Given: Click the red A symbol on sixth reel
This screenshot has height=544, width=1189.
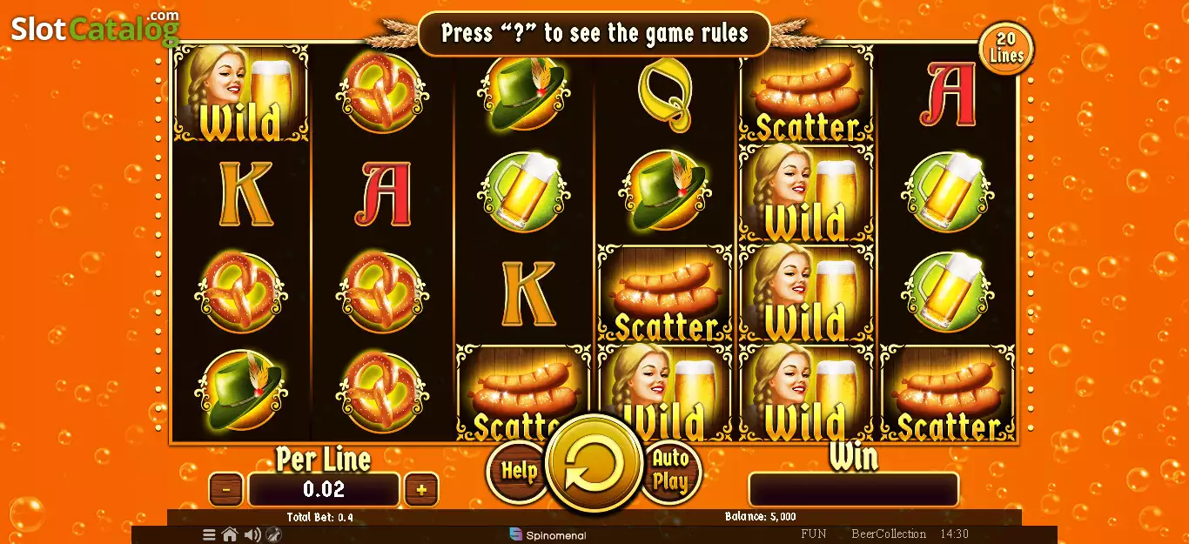Looking at the screenshot, I should [948, 93].
